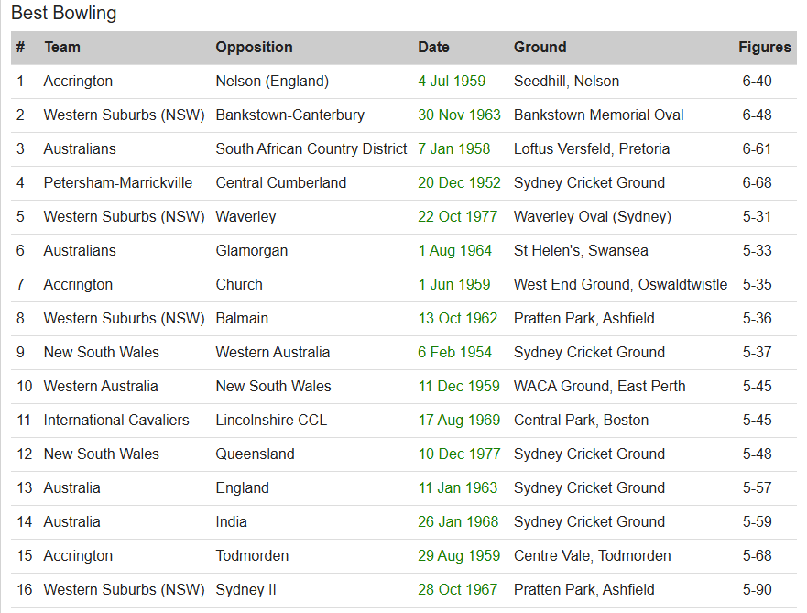Click the 1 Jun 1959 date link

point(453,284)
